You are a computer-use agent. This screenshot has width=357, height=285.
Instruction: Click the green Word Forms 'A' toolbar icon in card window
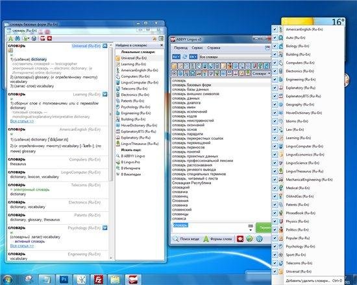[x=10, y=38]
